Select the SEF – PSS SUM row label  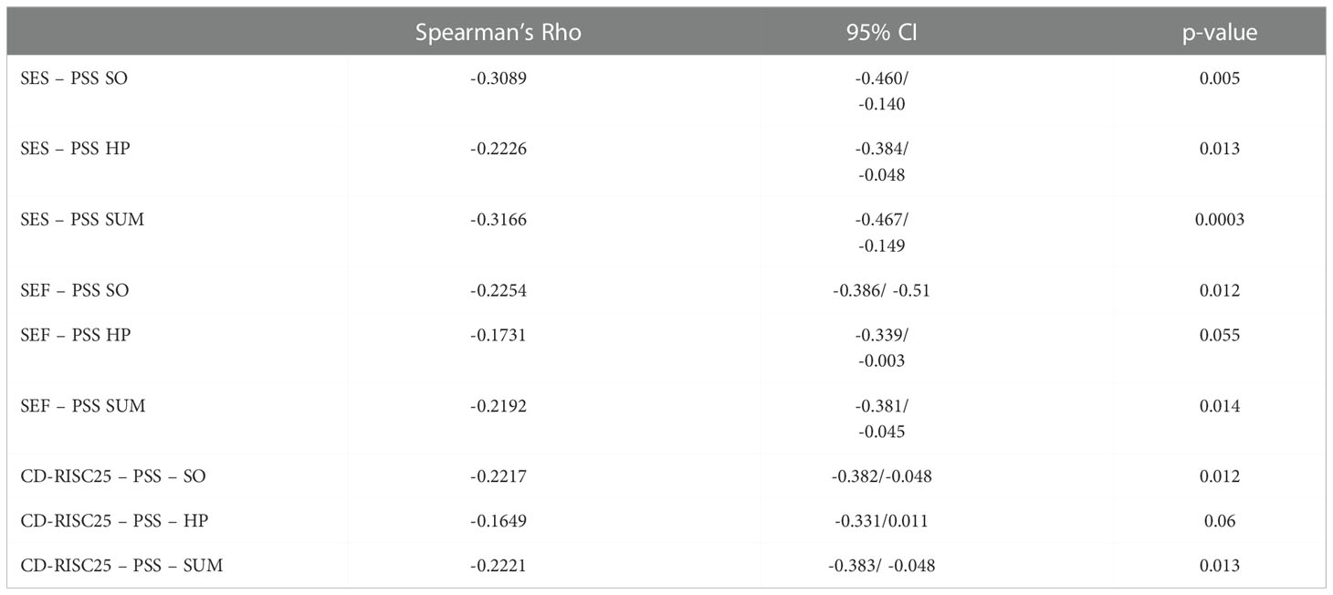83,406
